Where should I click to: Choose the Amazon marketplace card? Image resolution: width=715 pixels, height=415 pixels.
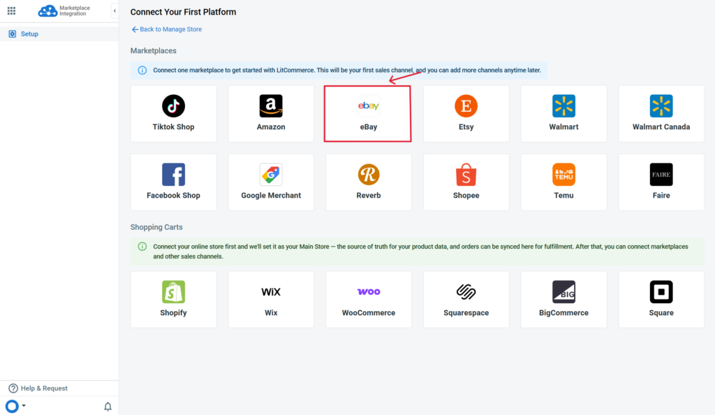pyautogui.click(x=271, y=114)
